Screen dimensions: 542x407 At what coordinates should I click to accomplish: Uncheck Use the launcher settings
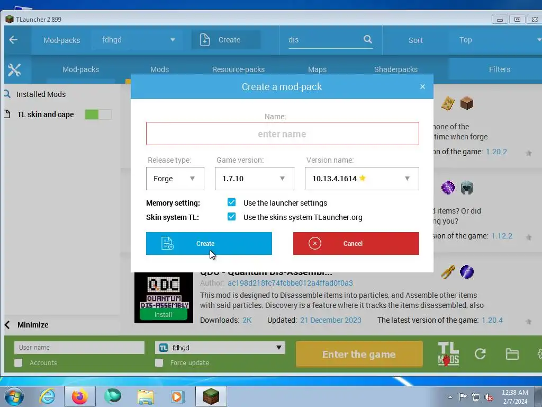point(232,202)
